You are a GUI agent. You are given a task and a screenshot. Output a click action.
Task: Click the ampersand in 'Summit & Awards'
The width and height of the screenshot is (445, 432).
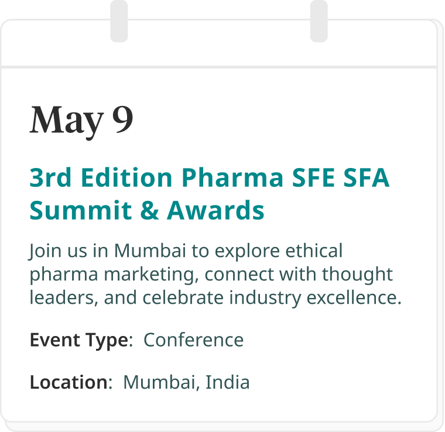pyautogui.click(x=149, y=211)
